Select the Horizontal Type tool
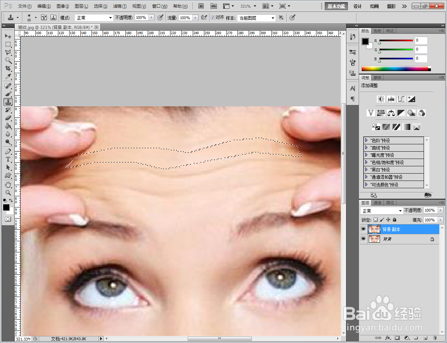Image resolution: width=447 pixels, height=343 pixels. (x=8, y=159)
